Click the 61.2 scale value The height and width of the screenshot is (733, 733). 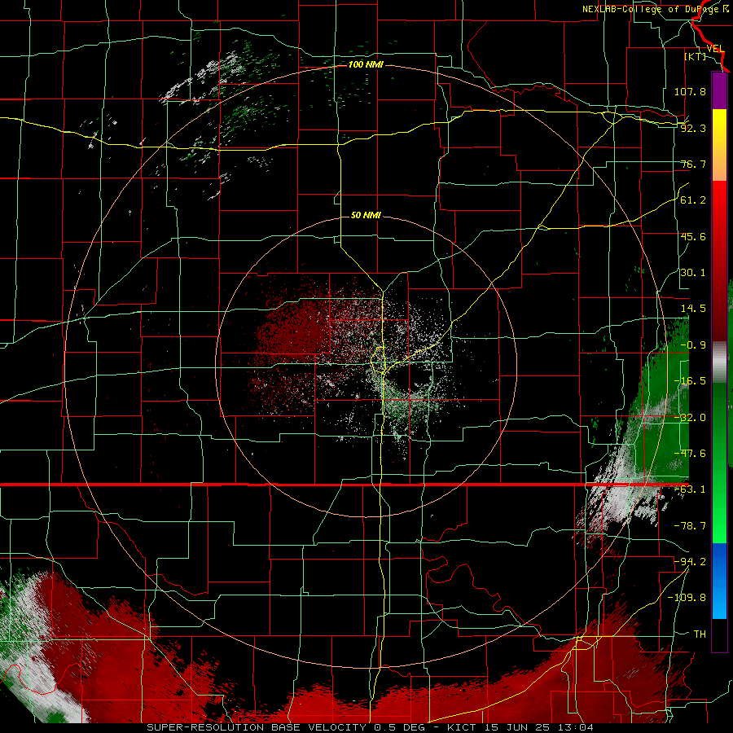coord(693,200)
